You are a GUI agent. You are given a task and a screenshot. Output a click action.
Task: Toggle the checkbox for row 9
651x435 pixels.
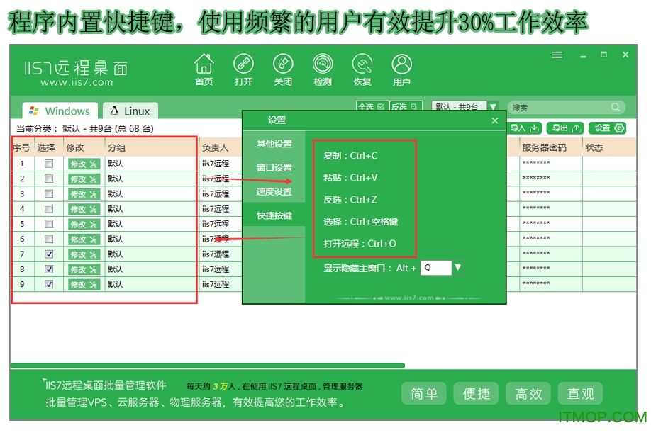pyautogui.click(x=49, y=284)
